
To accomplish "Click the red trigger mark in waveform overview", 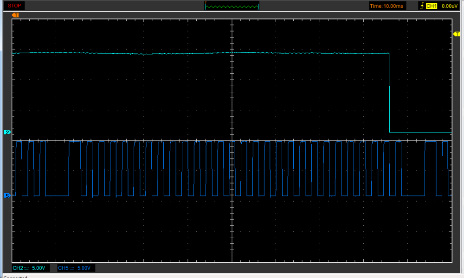I will click(206, 3).
